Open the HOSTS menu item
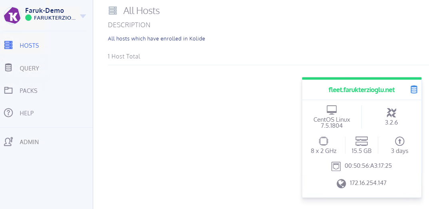Viewport: 429px width, 209px height. tap(29, 46)
